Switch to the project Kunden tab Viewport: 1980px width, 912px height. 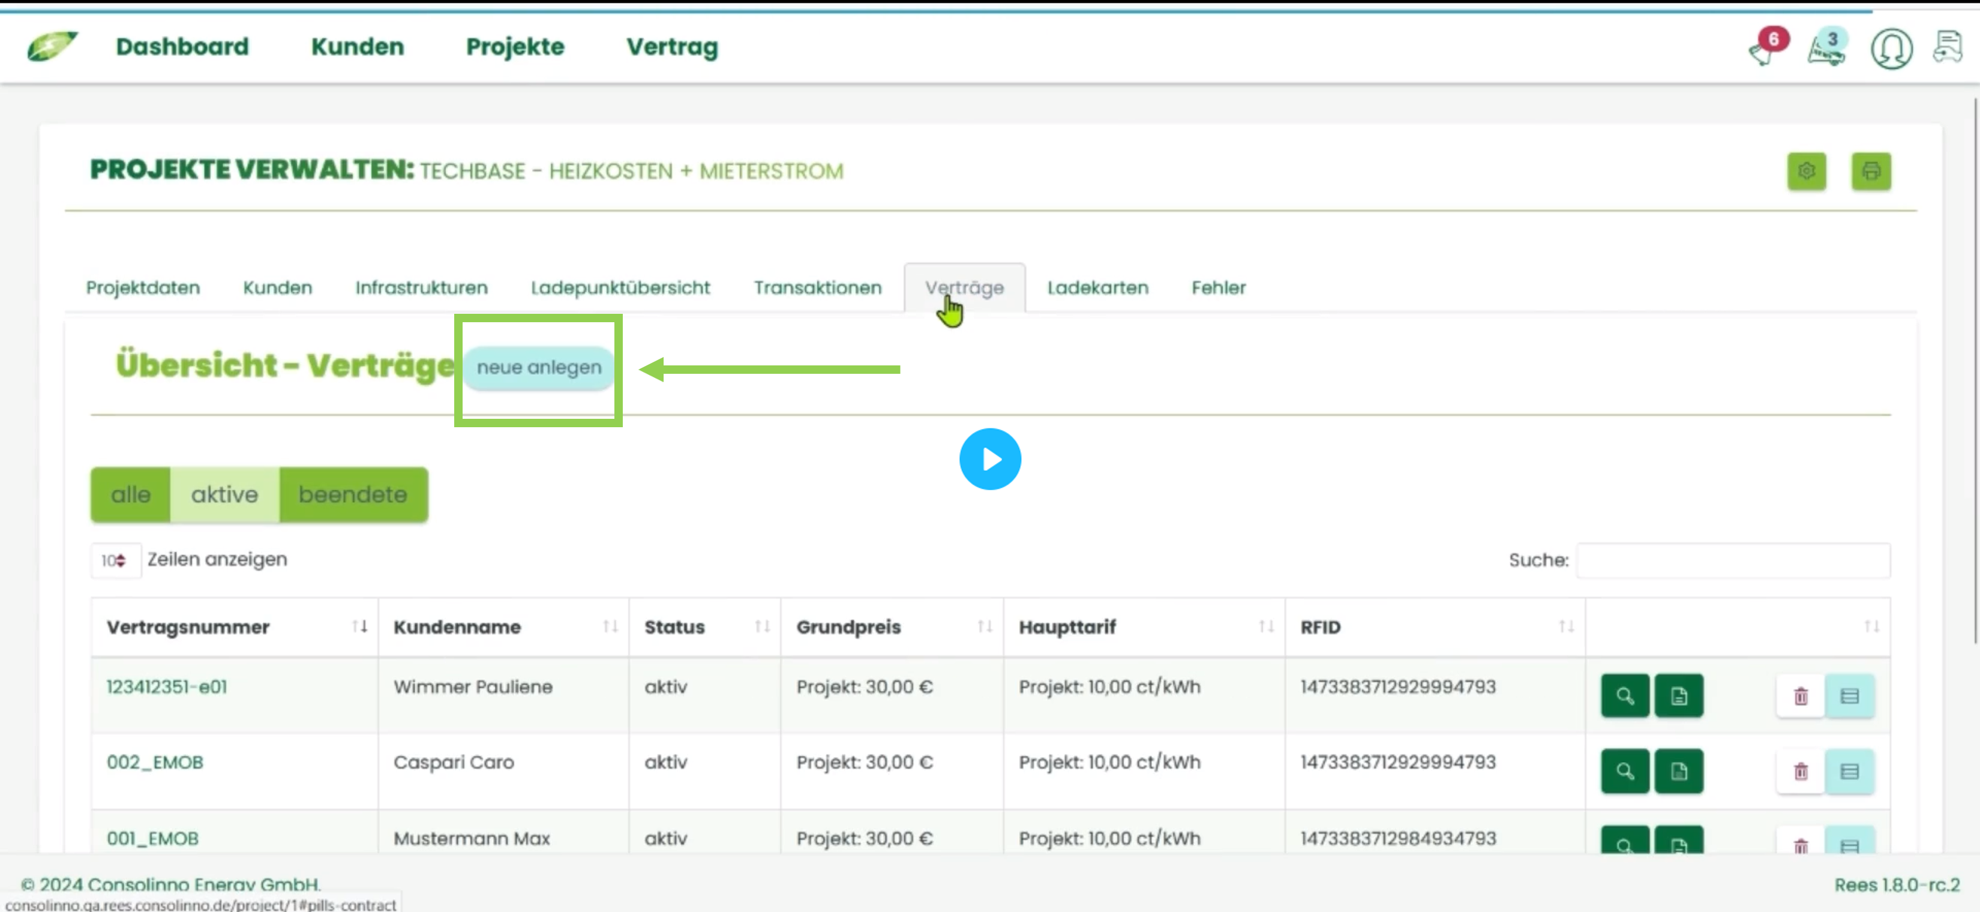(x=277, y=287)
